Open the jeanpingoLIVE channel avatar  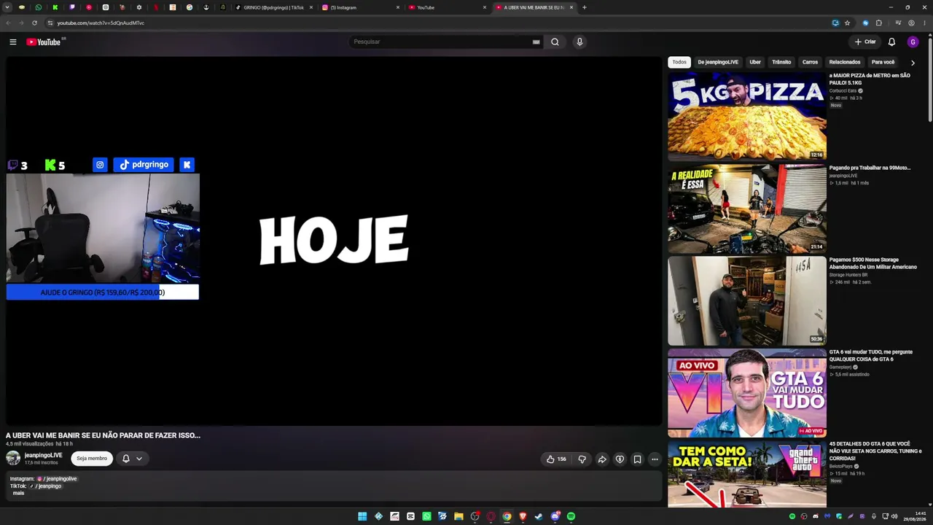(x=13, y=458)
